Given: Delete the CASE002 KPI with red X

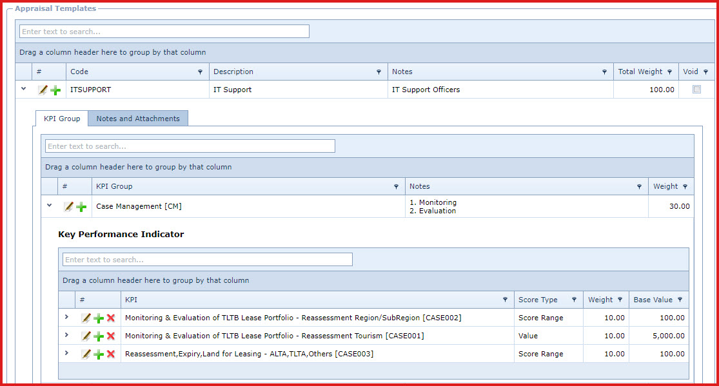Looking at the screenshot, I should [x=111, y=318].
